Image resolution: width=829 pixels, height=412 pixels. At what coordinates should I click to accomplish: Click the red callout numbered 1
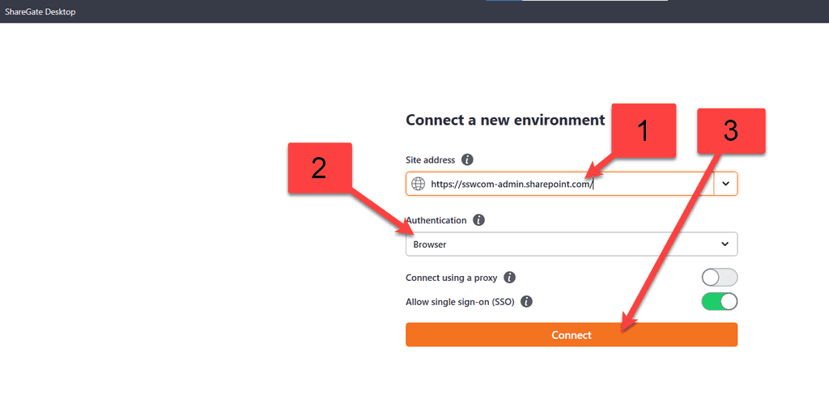643,130
